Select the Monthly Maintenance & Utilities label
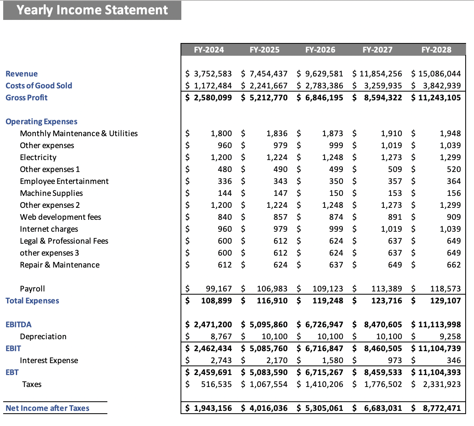The width and height of the screenshot is (474, 426). (x=79, y=133)
